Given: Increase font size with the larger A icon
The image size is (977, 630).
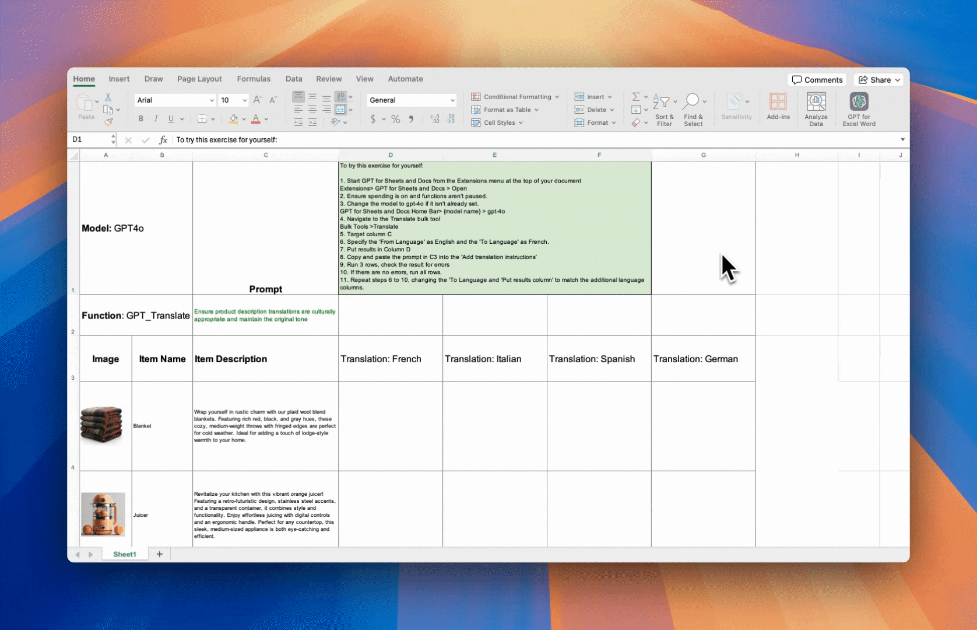Looking at the screenshot, I should [257, 100].
